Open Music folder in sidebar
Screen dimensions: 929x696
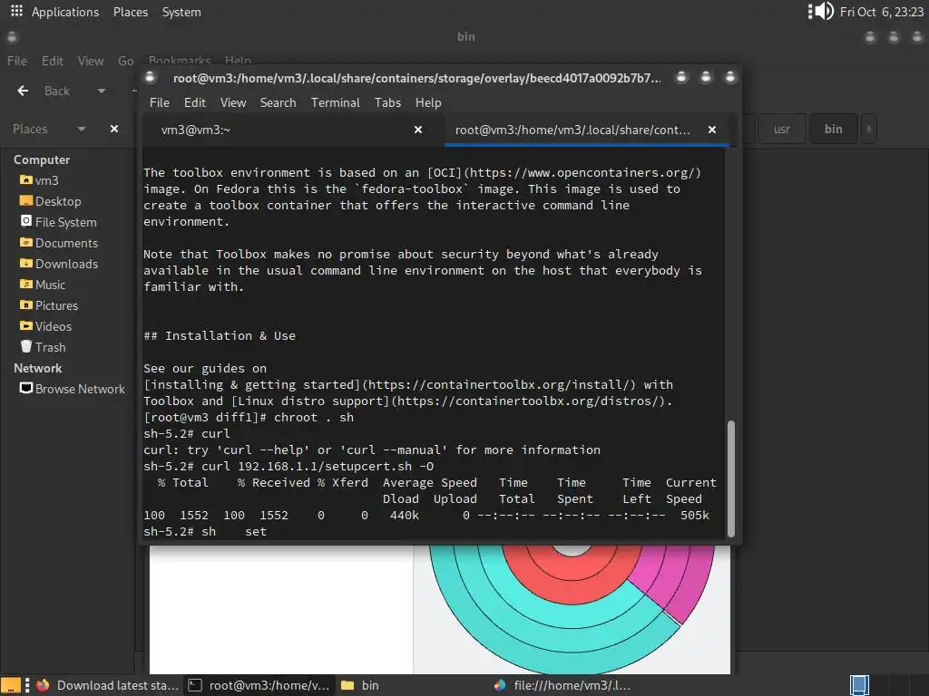point(42,285)
